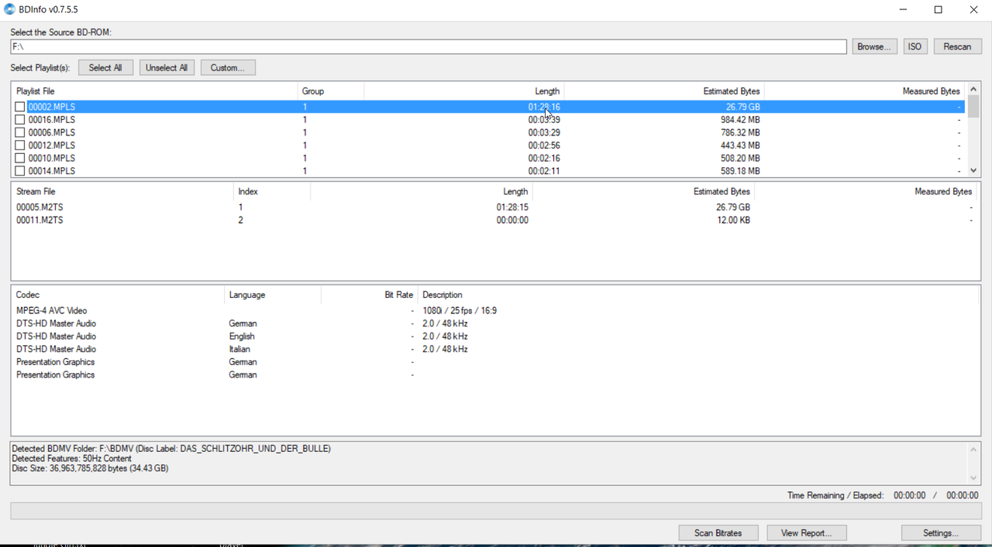The image size is (992, 547).
Task: Check the 00002.MPLS playlist checkbox
Action: coord(20,107)
